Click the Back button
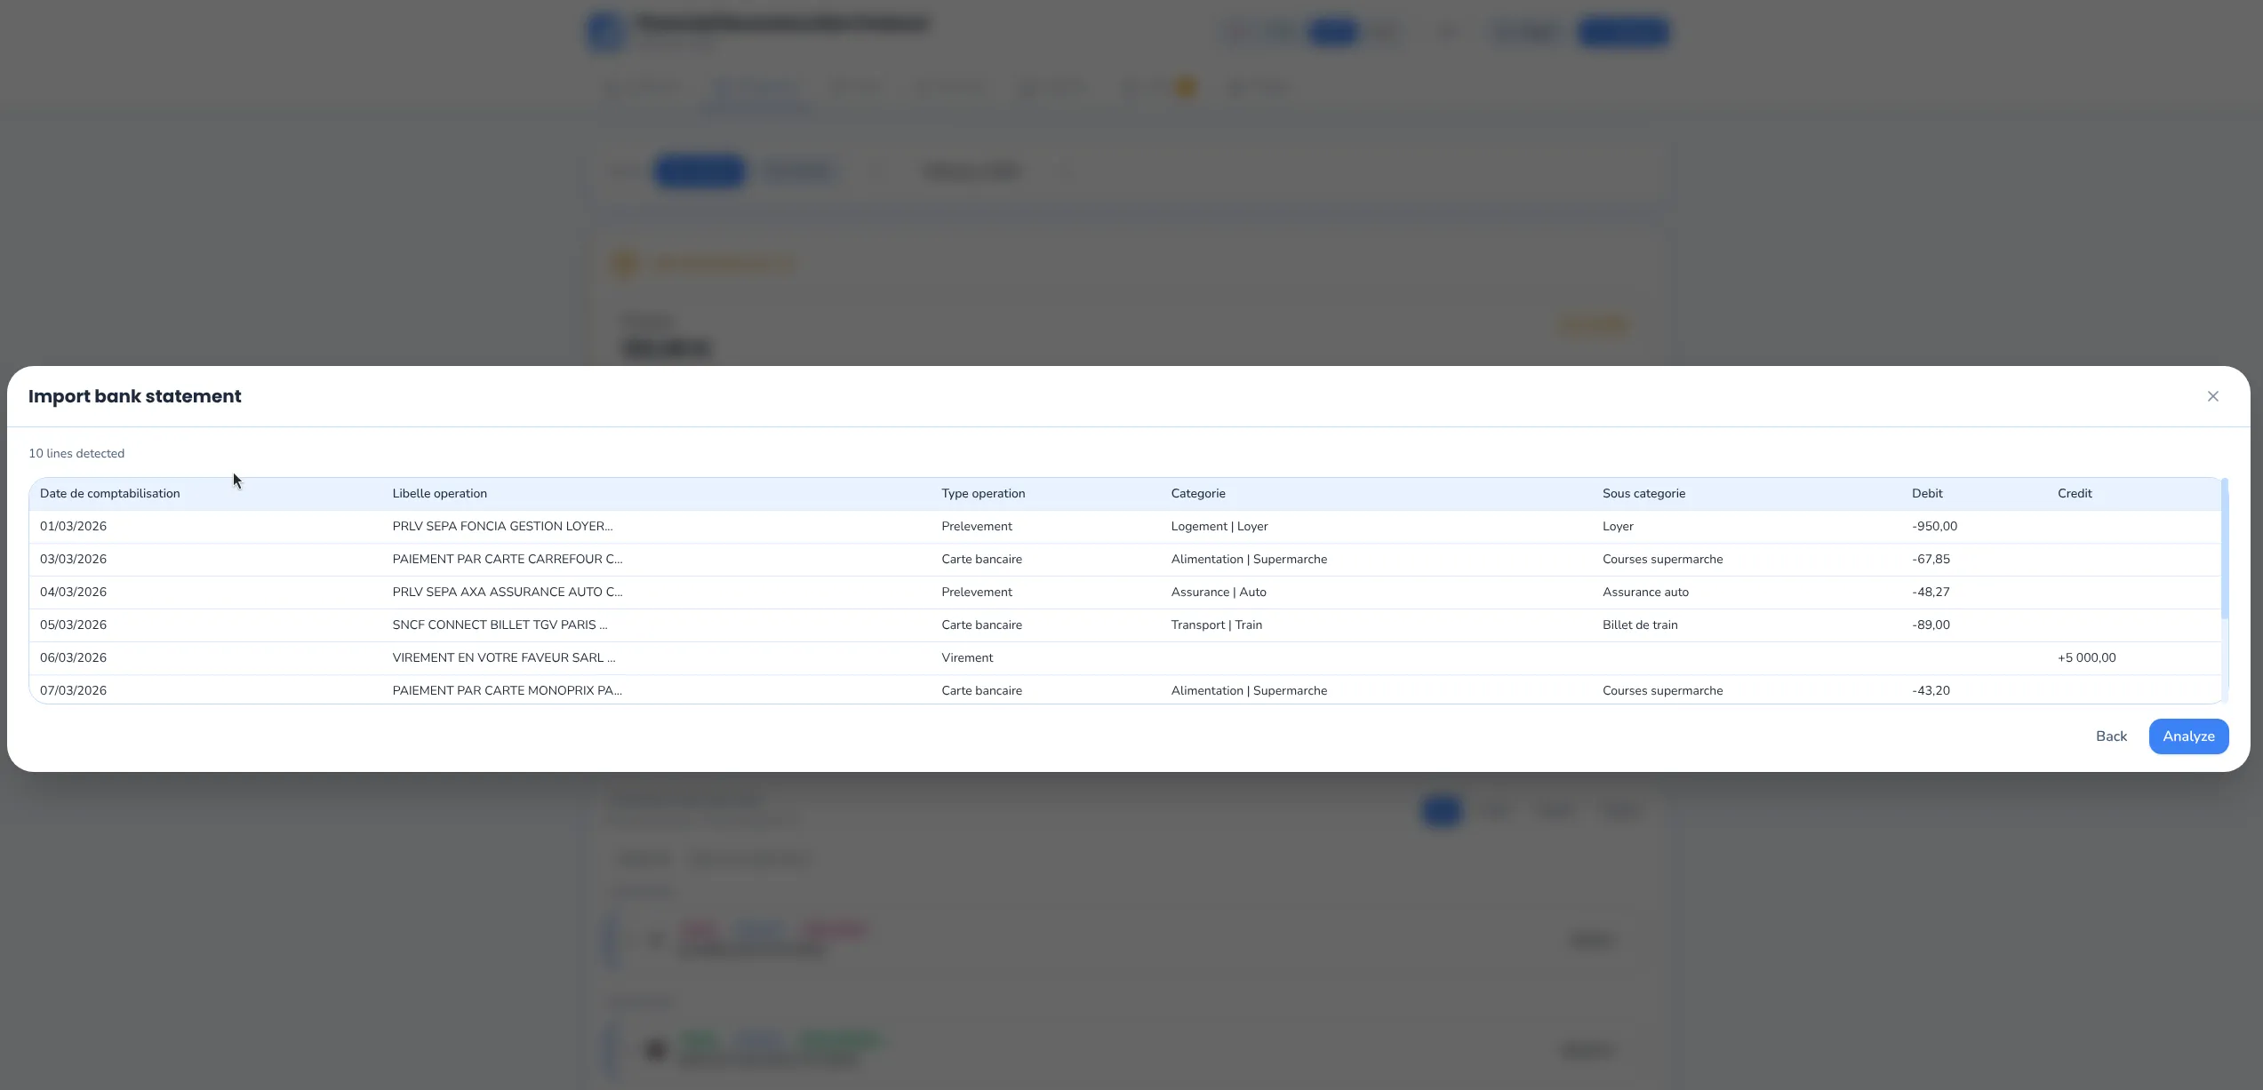Viewport: 2263px width, 1090px height. click(2111, 736)
